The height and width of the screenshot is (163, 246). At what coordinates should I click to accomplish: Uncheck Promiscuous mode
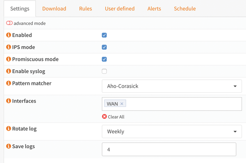[104, 59]
